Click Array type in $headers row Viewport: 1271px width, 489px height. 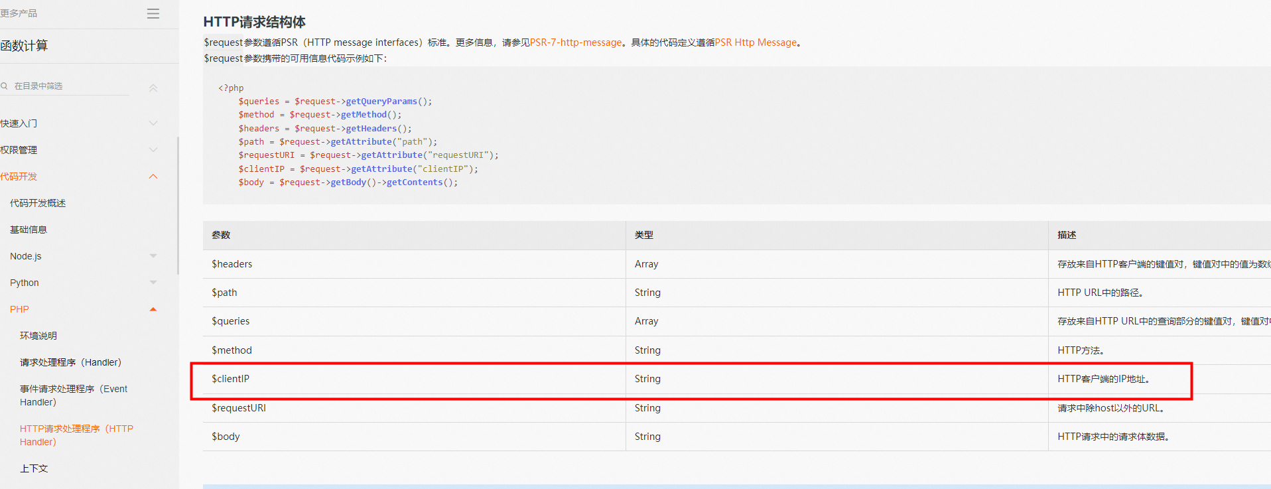point(647,264)
